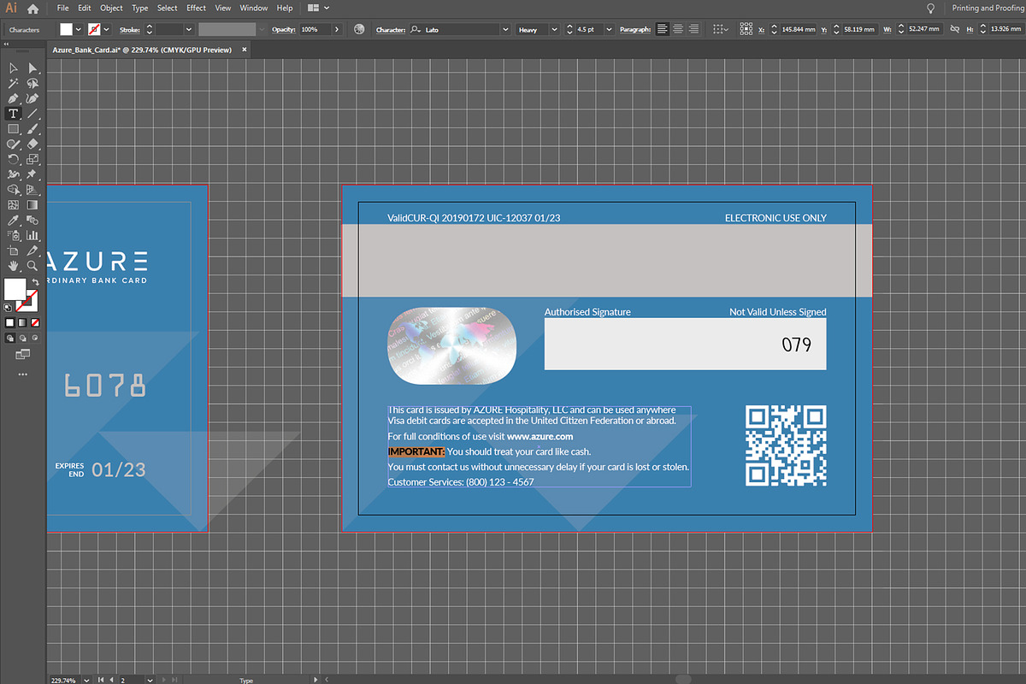Image resolution: width=1026 pixels, height=684 pixels.
Task: Select the Gradient tool
Action: [32, 205]
